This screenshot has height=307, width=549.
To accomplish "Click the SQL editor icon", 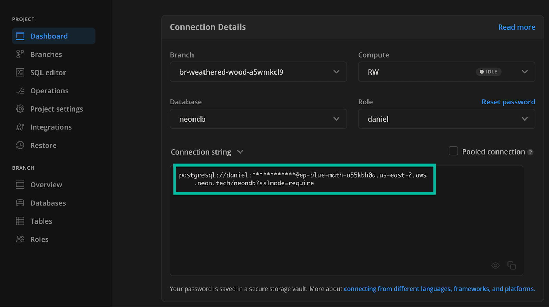I will [20, 72].
